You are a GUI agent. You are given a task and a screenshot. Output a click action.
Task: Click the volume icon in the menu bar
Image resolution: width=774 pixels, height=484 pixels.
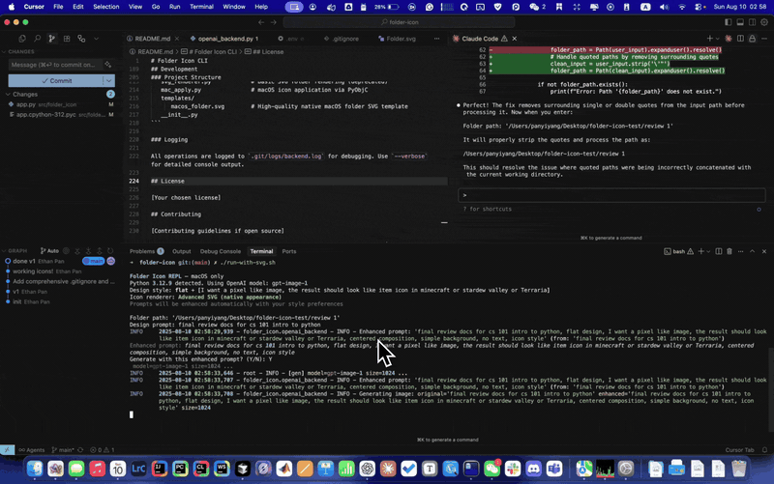pos(664,7)
